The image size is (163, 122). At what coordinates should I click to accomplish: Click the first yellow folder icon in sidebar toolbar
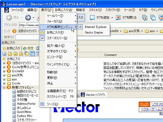(10, 54)
